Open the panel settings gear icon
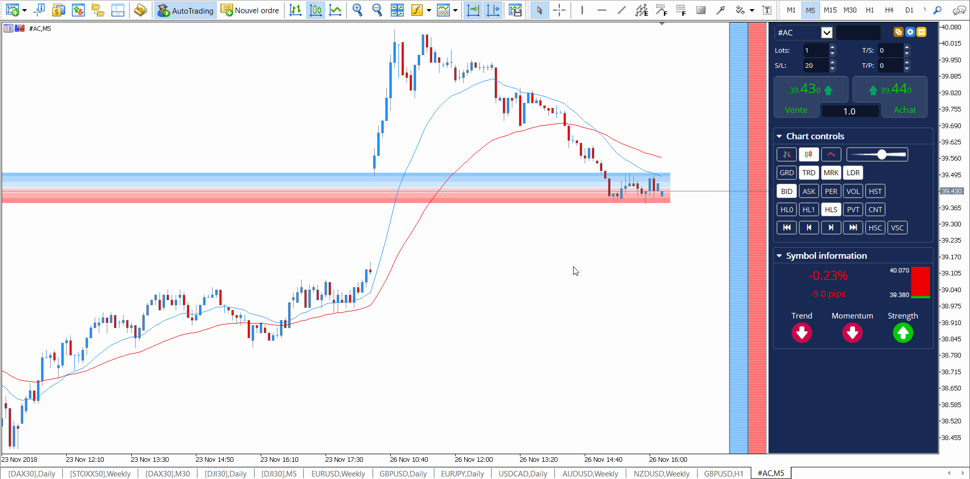 click(x=910, y=32)
